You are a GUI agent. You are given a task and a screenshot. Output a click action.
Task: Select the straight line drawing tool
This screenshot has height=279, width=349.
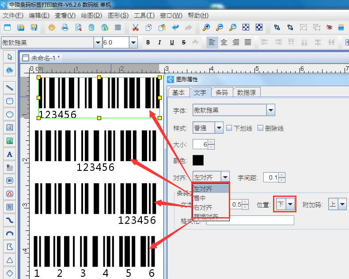click(x=9, y=88)
